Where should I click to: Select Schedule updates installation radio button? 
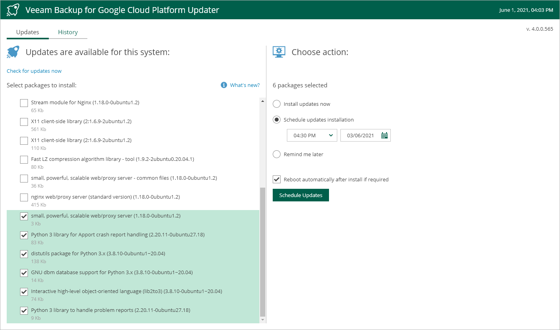point(277,120)
